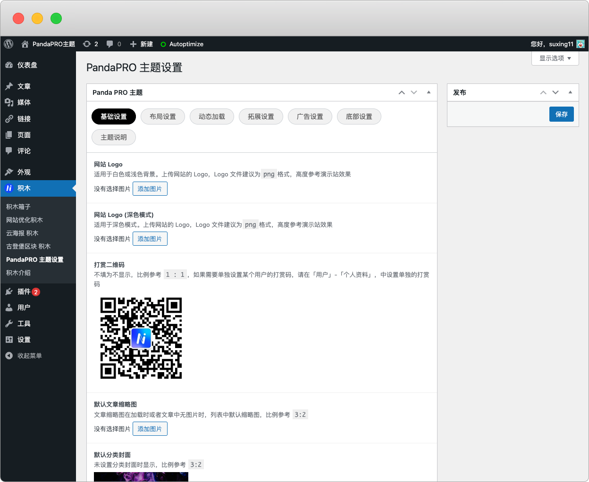Click the plugin update badge showing 2
Image resolution: width=589 pixels, height=482 pixels.
coord(36,292)
